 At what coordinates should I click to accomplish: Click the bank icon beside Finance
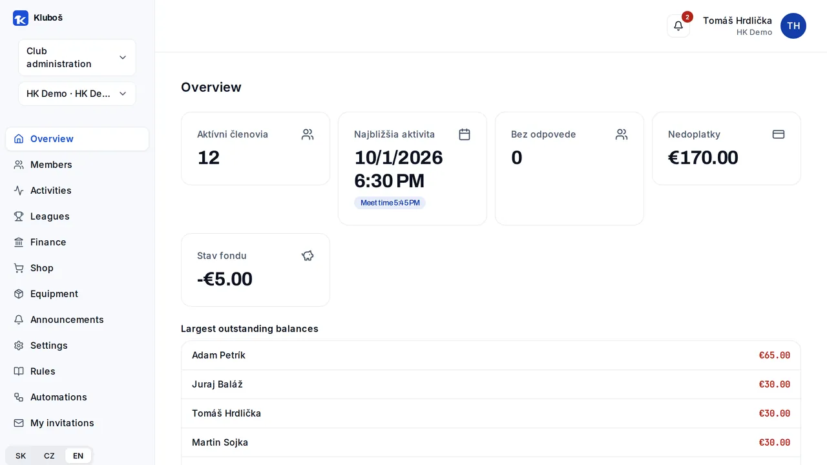click(x=19, y=242)
